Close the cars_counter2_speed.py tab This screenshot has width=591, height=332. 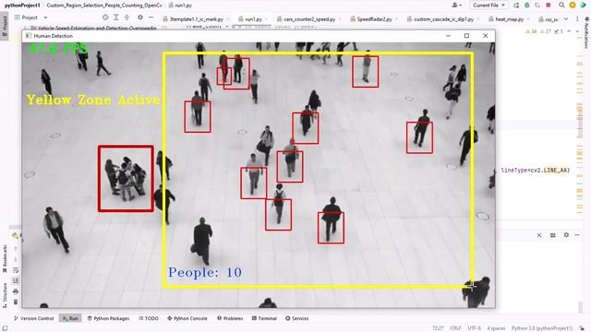pyautogui.click(x=340, y=18)
